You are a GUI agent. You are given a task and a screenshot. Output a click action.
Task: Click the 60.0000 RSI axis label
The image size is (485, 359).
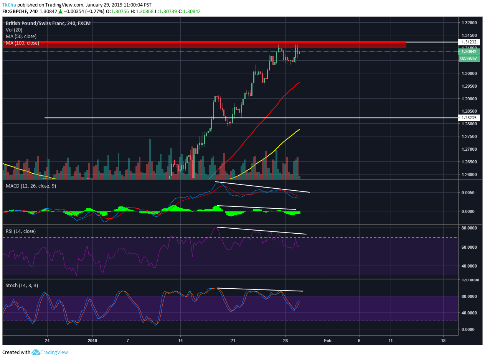(x=469, y=247)
